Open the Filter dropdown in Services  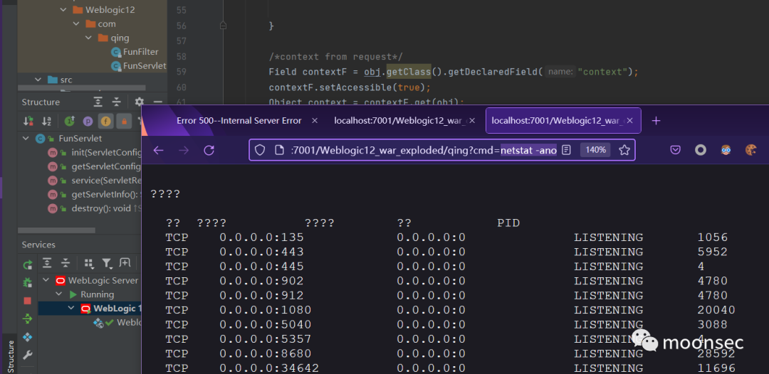107,263
